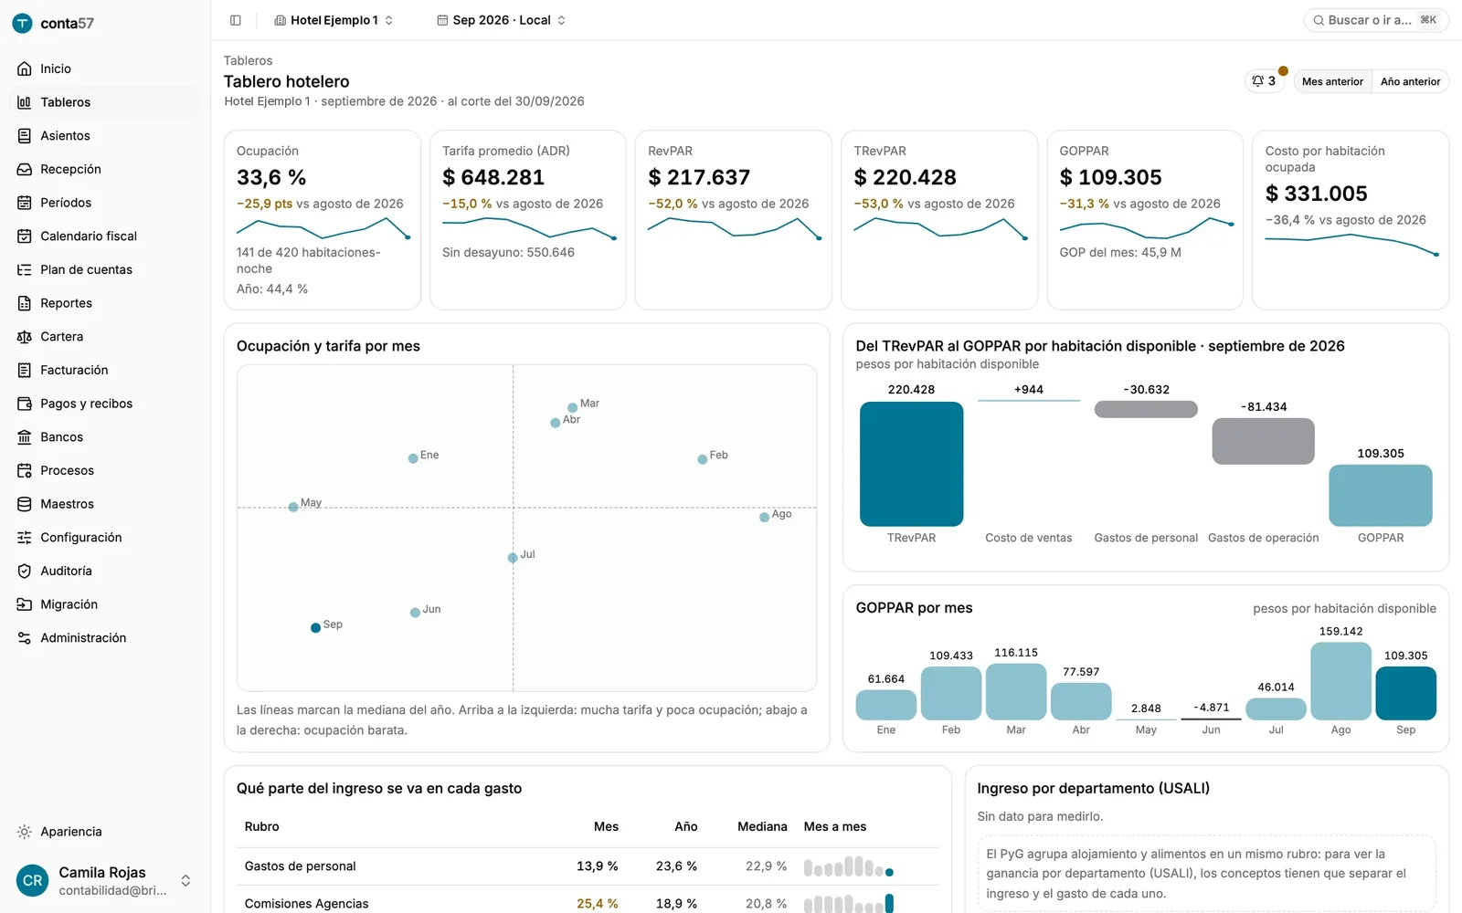Open the Sep 2026 · Local period dropdown

501,20
